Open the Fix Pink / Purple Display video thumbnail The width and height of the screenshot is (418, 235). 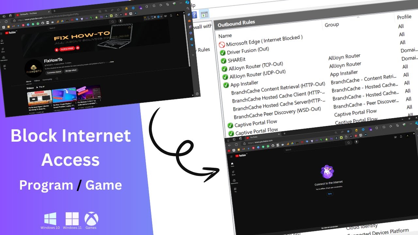coord(64,95)
